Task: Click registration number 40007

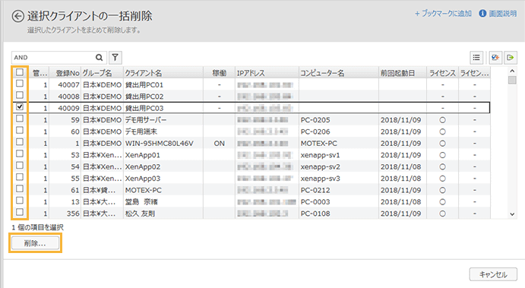Action: (x=68, y=84)
